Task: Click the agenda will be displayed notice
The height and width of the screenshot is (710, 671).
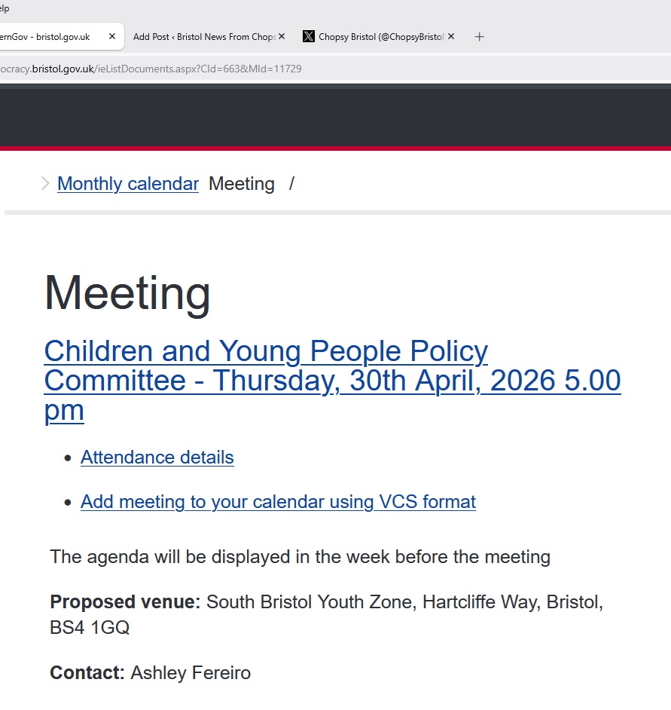Action: click(x=300, y=557)
